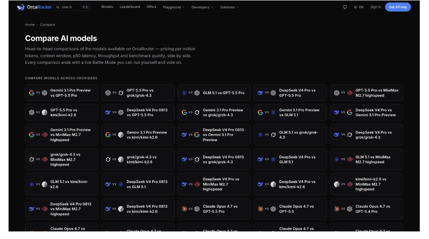The width and height of the screenshot is (429, 239).
Task: Click GLM icon in GLM 5.1 vs GPT-5.5 Pro card
Action: (x=184, y=93)
